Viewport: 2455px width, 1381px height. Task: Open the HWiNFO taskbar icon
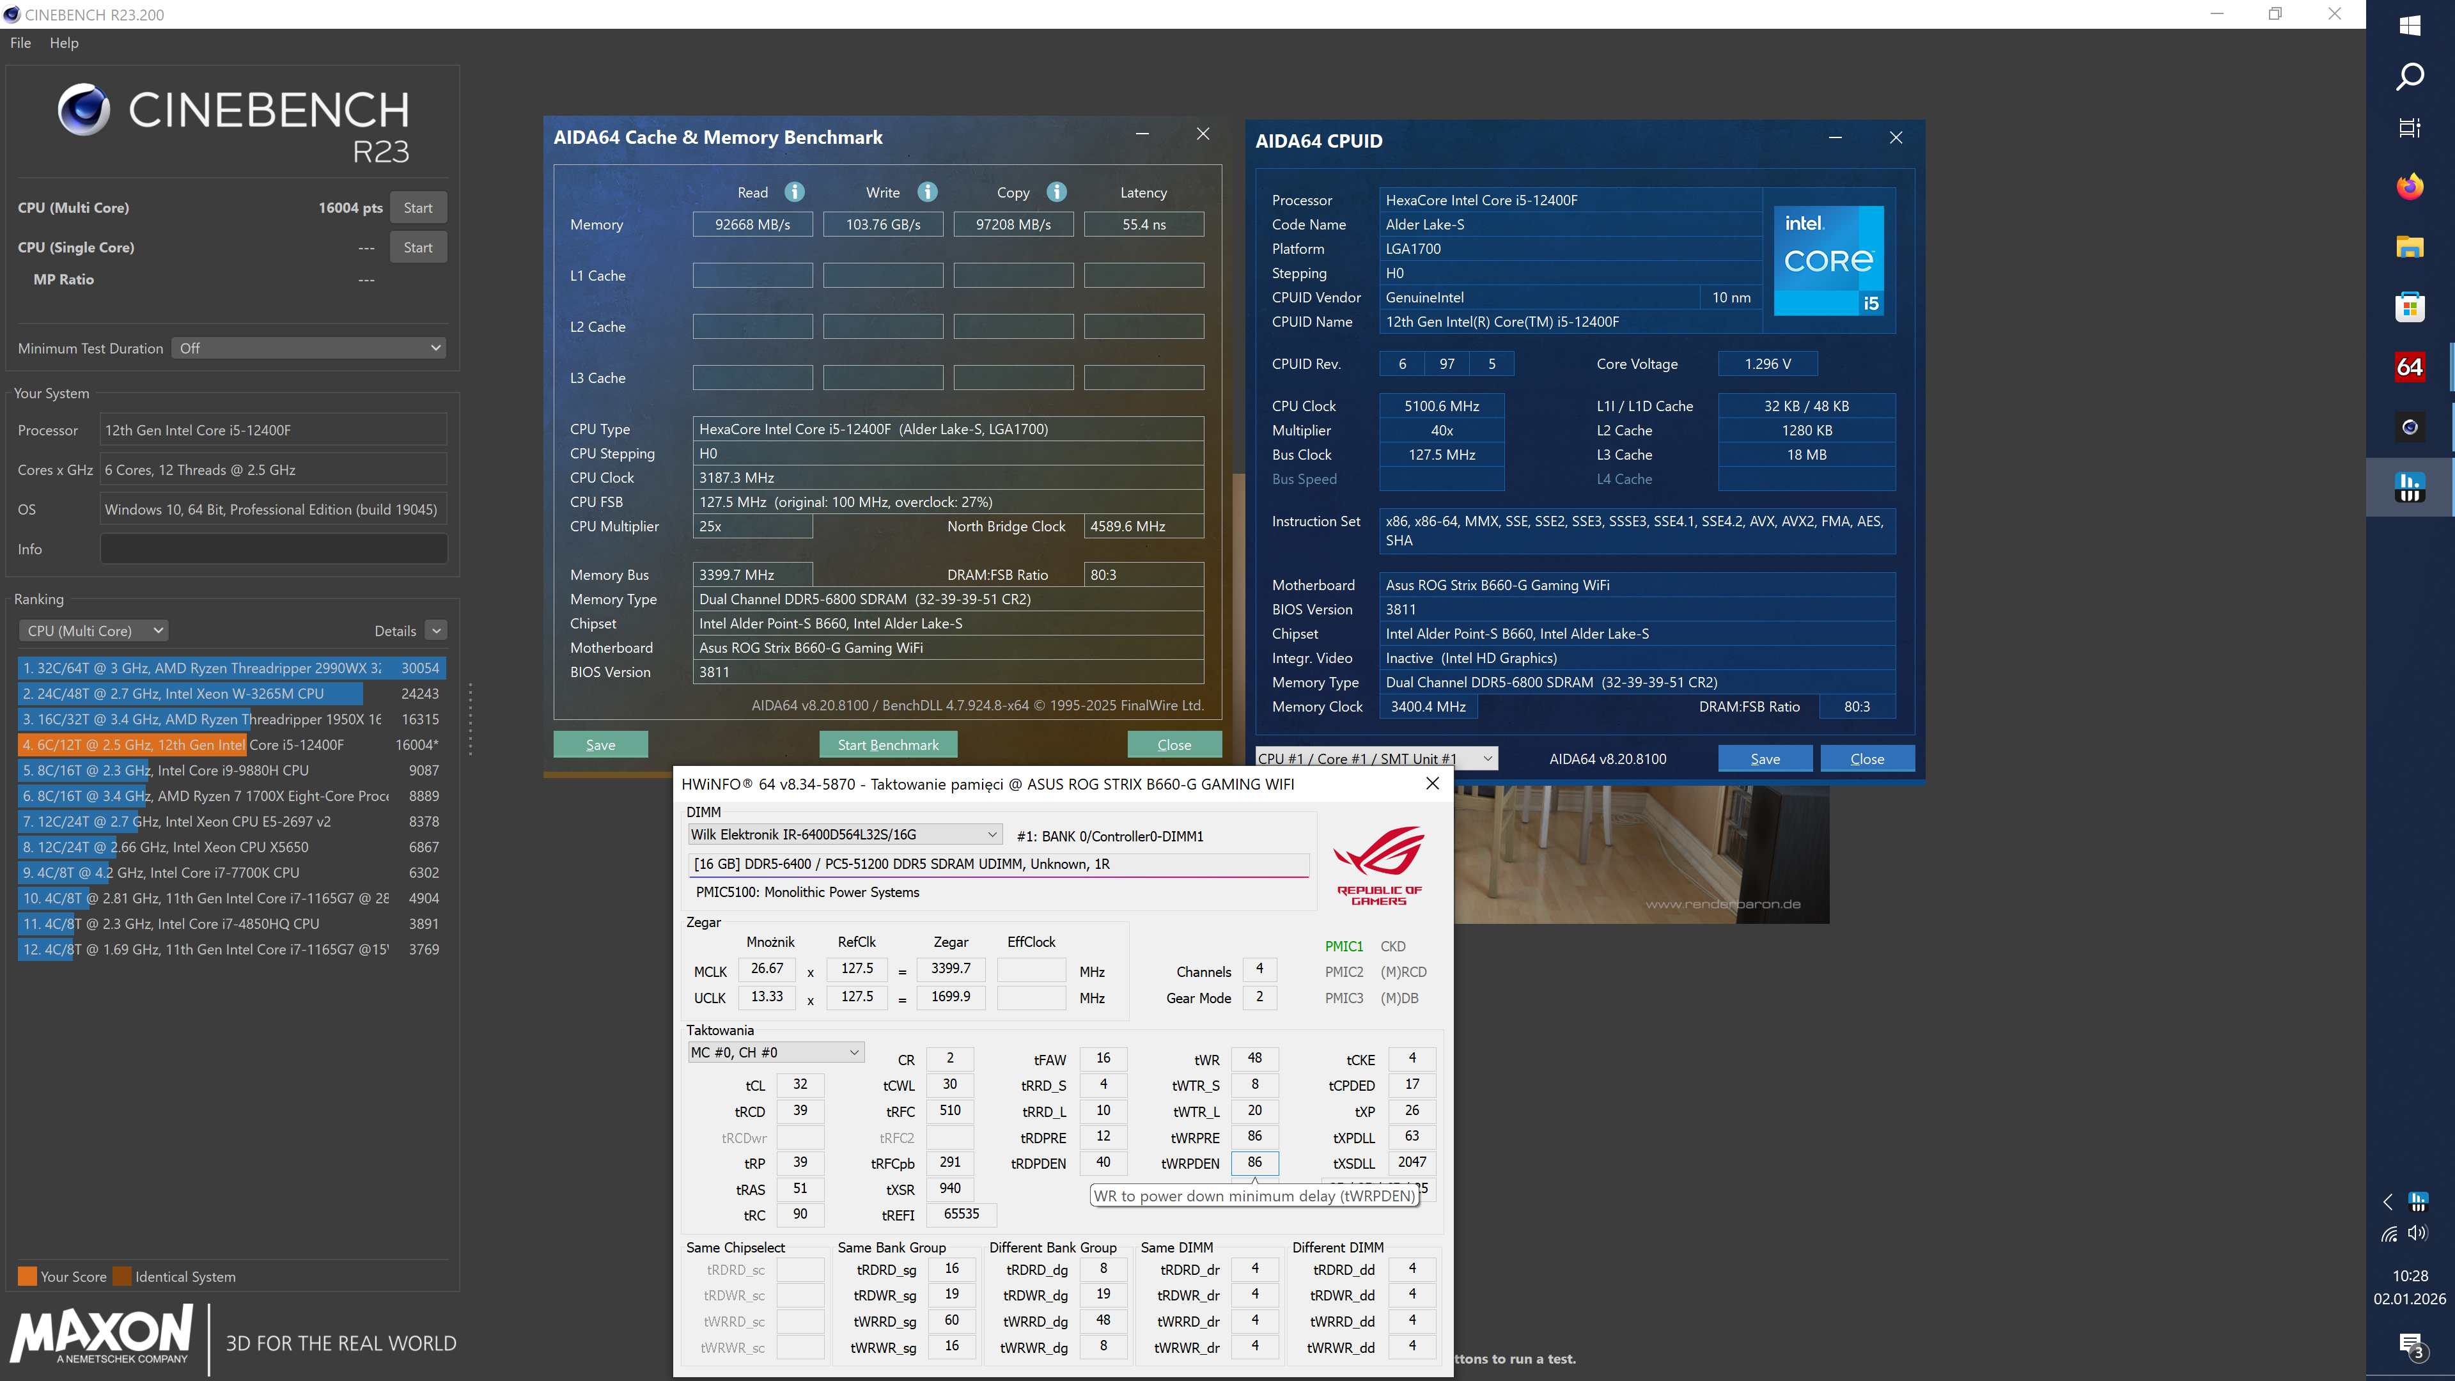click(2409, 487)
